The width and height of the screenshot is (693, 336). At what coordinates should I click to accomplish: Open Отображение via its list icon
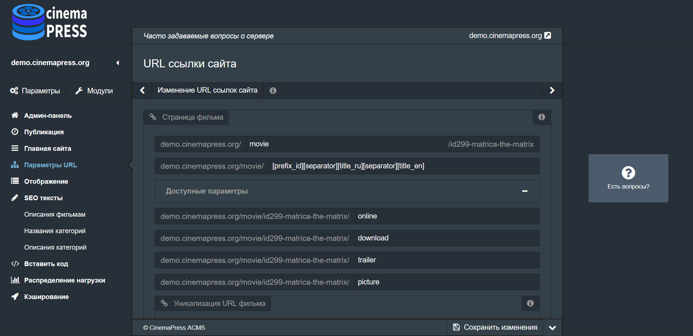pos(15,181)
